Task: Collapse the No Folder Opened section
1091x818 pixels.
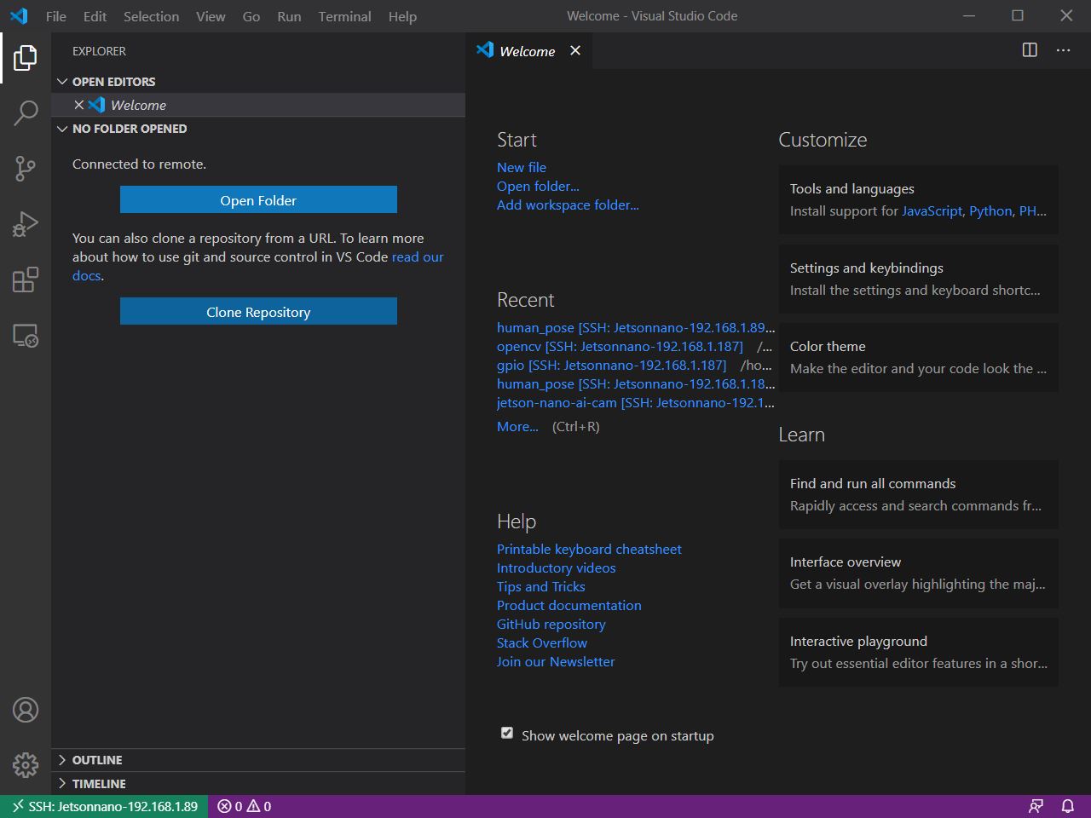Action: pos(258,129)
